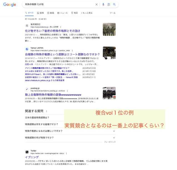Switch to the 画像 tab

pyautogui.click(x=40, y=13)
